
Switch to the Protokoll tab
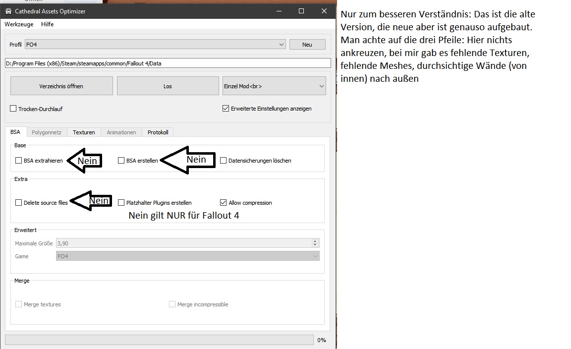pyautogui.click(x=158, y=132)
